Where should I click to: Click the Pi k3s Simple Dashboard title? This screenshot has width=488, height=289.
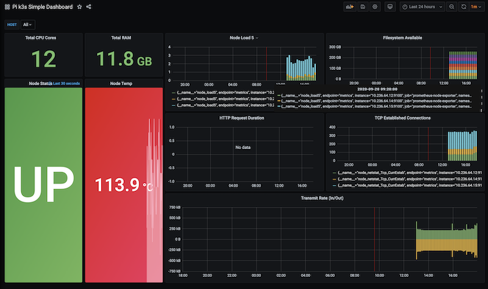42,7
